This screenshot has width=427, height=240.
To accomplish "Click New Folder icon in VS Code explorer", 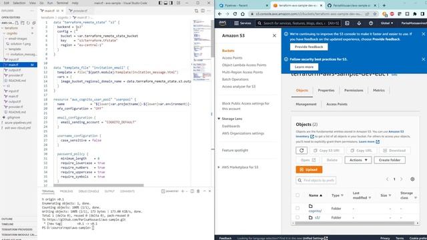I will click(x=23, y=23).
